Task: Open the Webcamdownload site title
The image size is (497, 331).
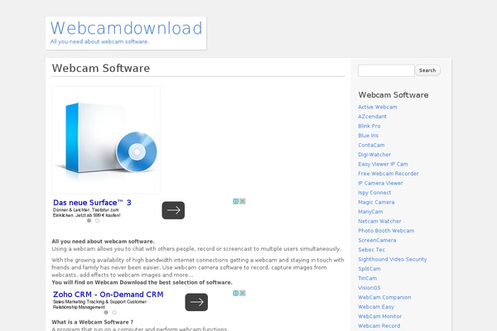Action: point(126,28)
